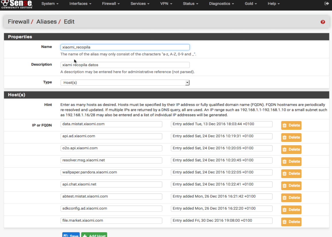Open the Type dropdown showing Host(s)
Viewport: 332px width, 237px height.
125,83
